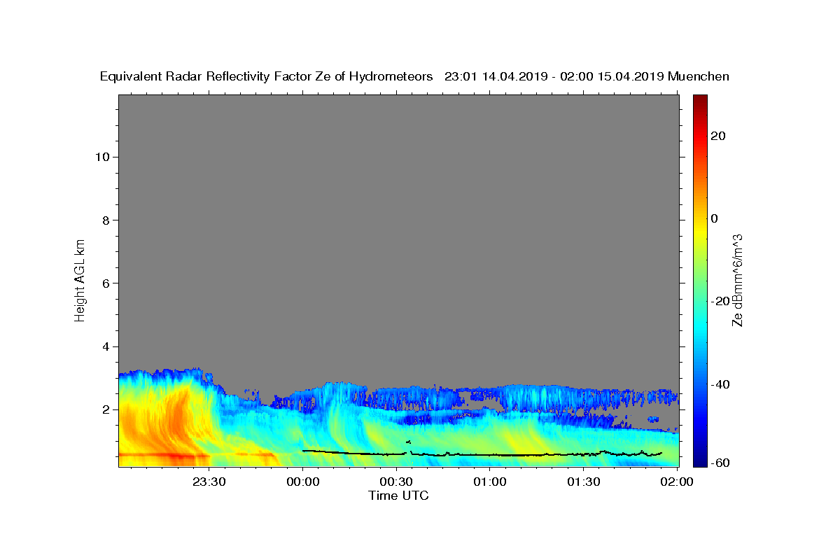
Task: Click the colorbar value 20 label
Action: 718,136
